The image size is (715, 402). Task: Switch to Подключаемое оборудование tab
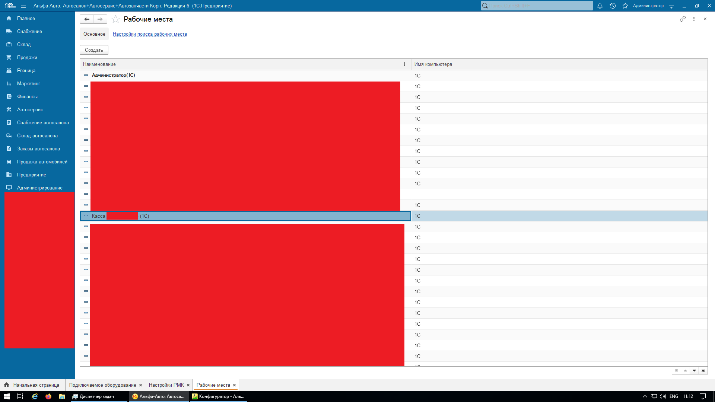coord(102,385)
